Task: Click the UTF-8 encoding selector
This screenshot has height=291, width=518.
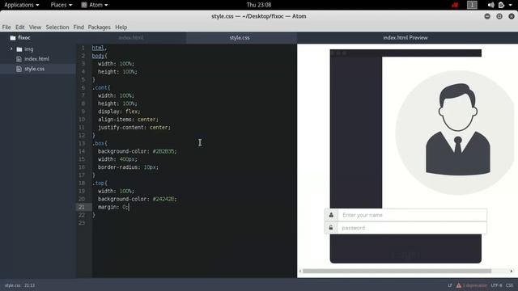Action: 496,285
